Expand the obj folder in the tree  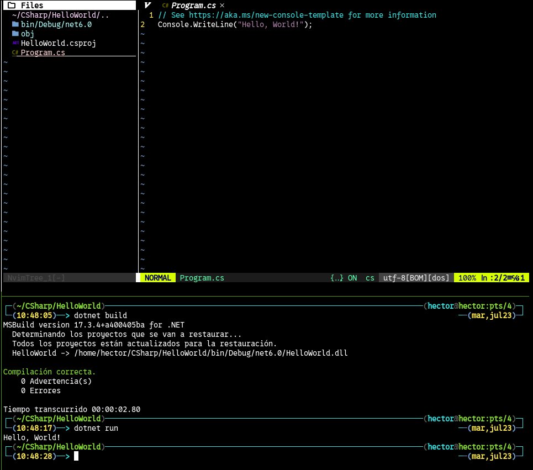(27, 34)
